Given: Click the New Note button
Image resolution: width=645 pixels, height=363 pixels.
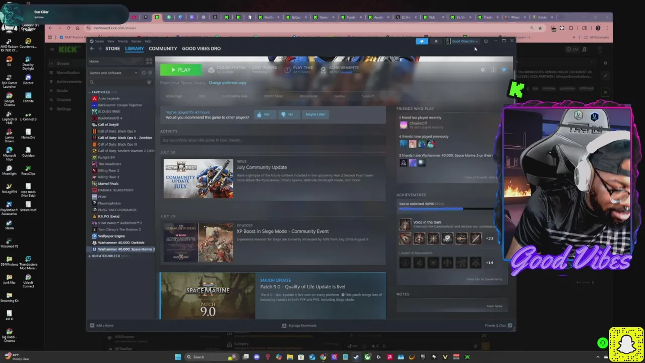Looking at the screenshot, I should click(494, 306).
